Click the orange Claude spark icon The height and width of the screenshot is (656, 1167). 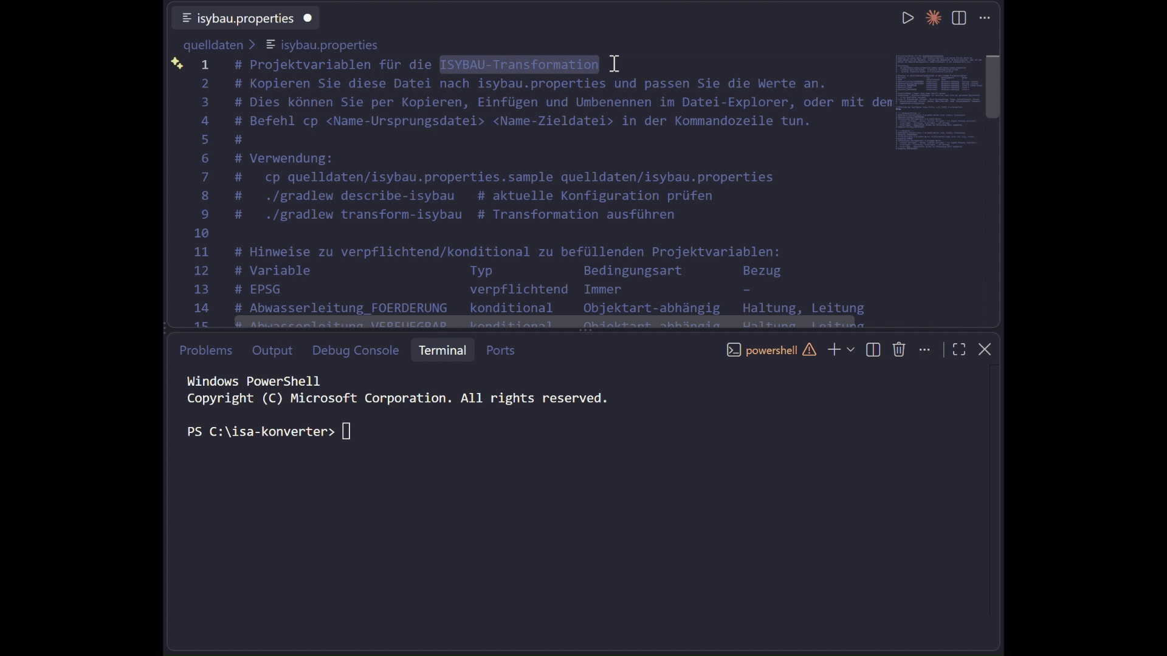coord(934,18)
